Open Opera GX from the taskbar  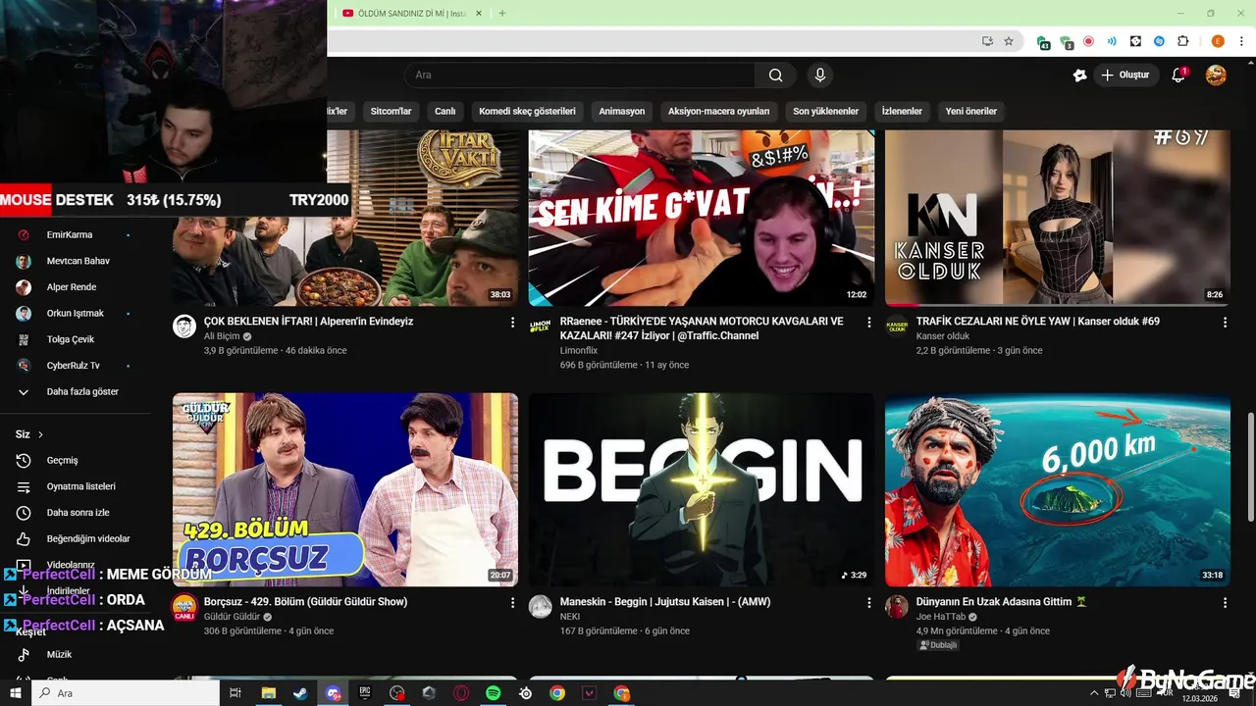(461, 693)
